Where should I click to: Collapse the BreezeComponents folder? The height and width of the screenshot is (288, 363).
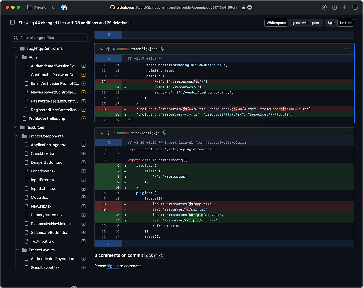coord(18,136)
